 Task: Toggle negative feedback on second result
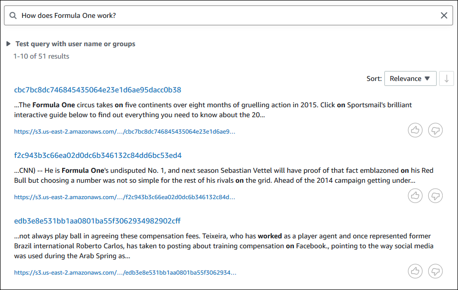click(435, 196)
